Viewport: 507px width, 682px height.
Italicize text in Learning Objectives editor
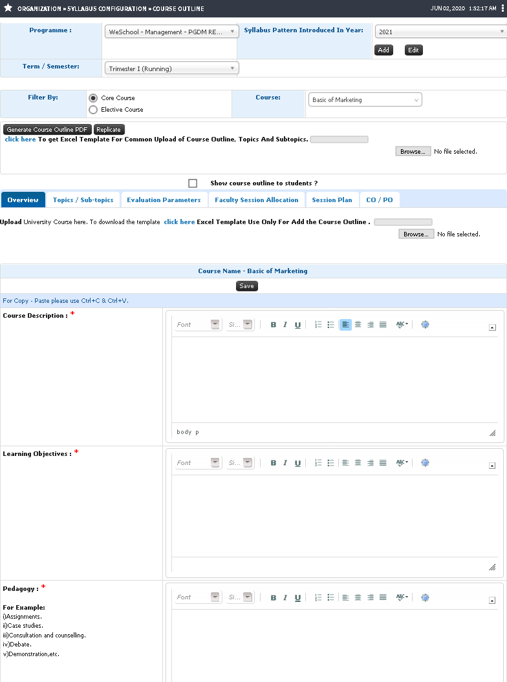click(285, 463)
